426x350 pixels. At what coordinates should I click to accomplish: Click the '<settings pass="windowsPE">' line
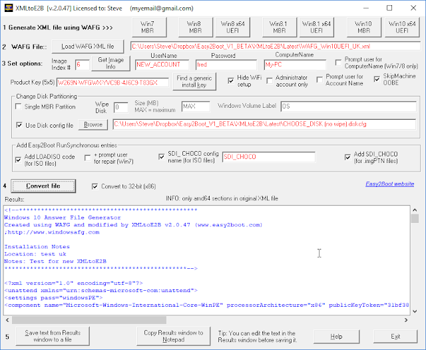53,297
